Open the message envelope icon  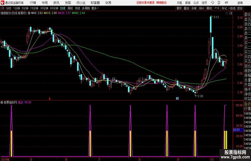click(x=226, y=3)
